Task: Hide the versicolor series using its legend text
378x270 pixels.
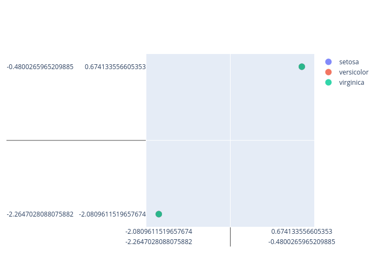Action: [x=354, y=72]
